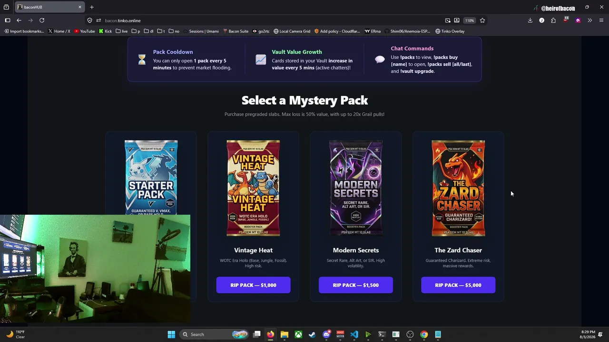Viewport: 609px width, 342px height.
Task: Open the Firefox View tab list icon
Action: click(6, 7)
